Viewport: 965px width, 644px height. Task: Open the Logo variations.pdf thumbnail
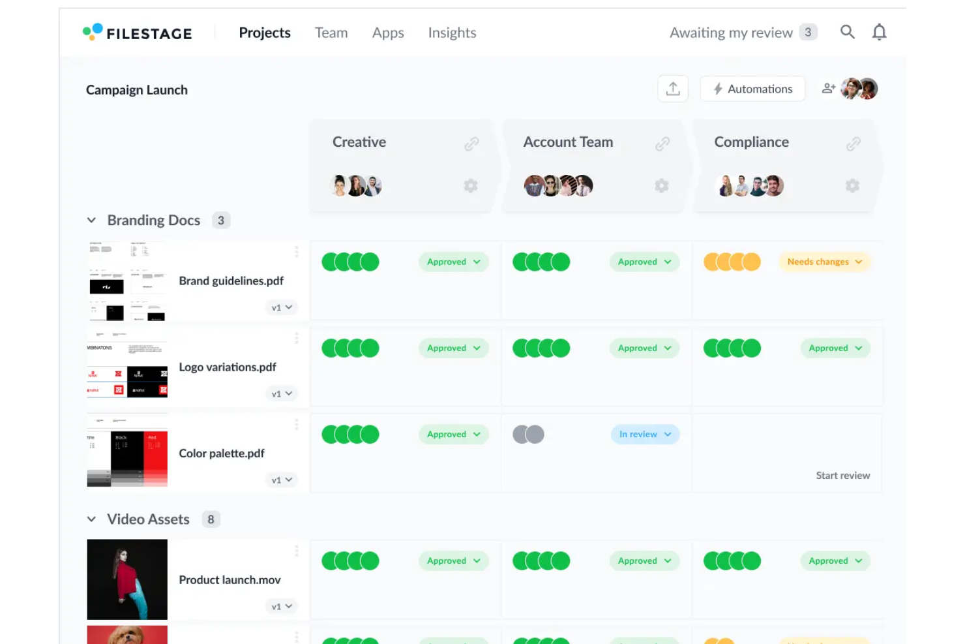click(x=127, y=367)
